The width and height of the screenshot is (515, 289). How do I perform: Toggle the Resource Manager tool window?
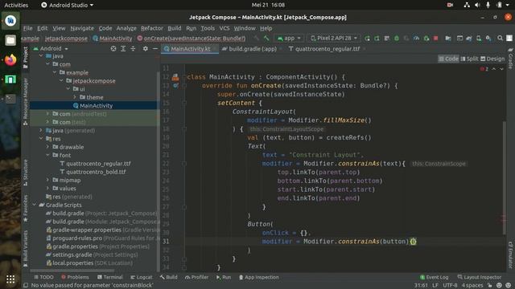click(25, 101)
